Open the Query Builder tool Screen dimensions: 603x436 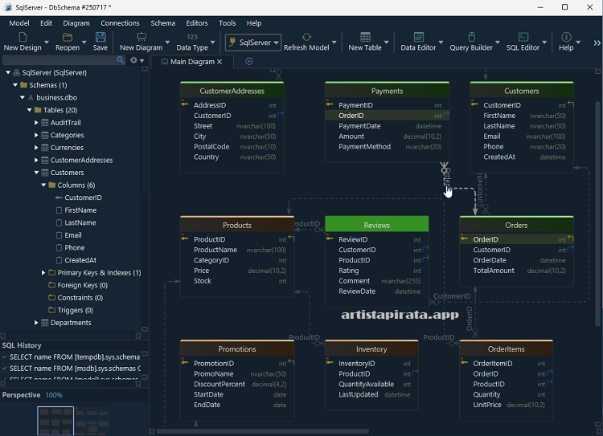tap(471, 37)
